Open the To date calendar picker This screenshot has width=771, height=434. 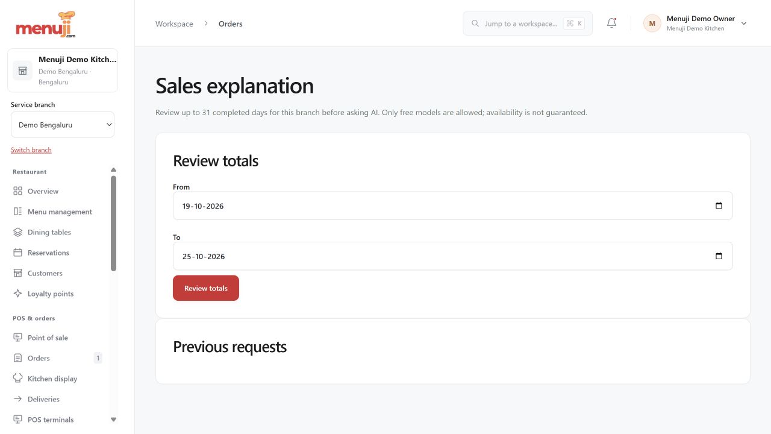pyautogui.click(x=719, y=256)
